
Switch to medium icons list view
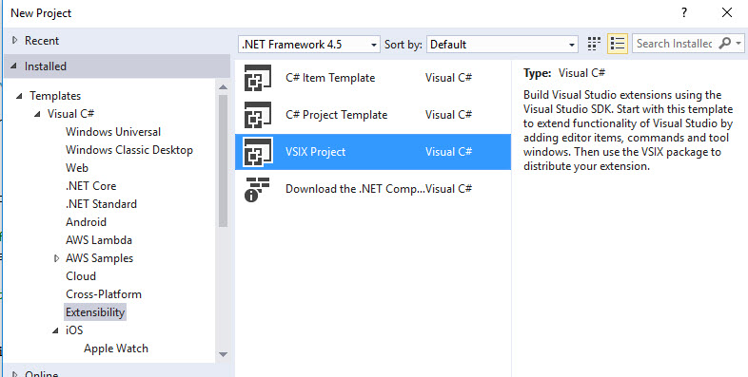point(618,44)
